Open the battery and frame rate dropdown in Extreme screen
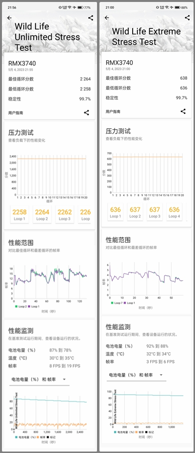 (136, 375)
